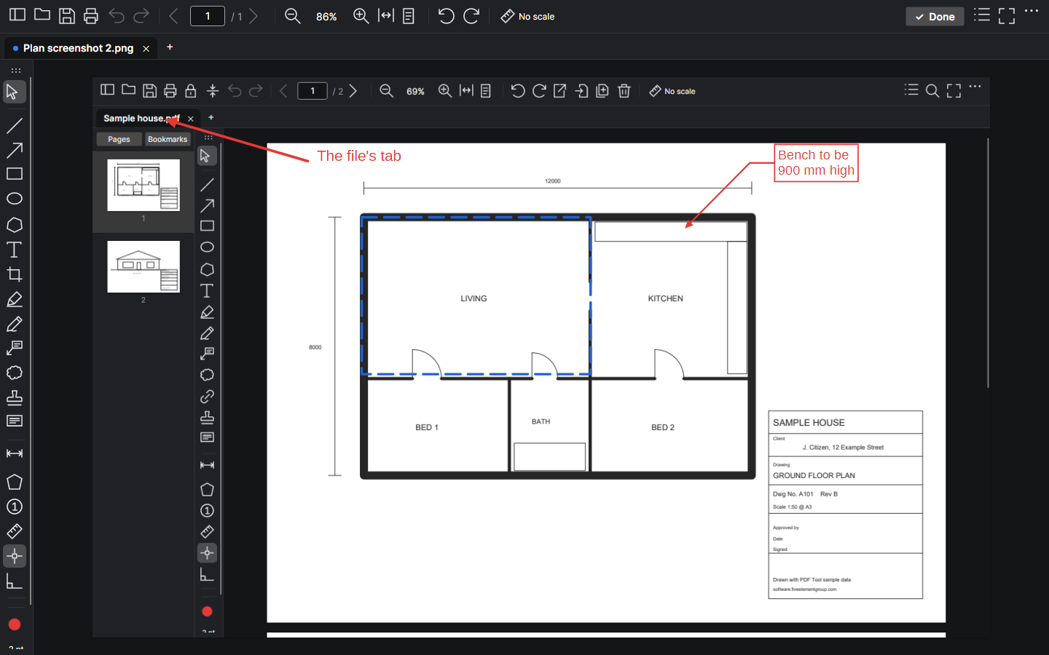Image resolution: width=1049 pixels, height=655 pixels.
Task: Click the red color swatch in the outermost tool sidebar
Action: pos(15,624)
